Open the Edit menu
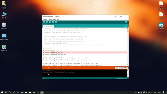Image resolution: width=167 pixels, height=94 pixels. tap(46, 19)
